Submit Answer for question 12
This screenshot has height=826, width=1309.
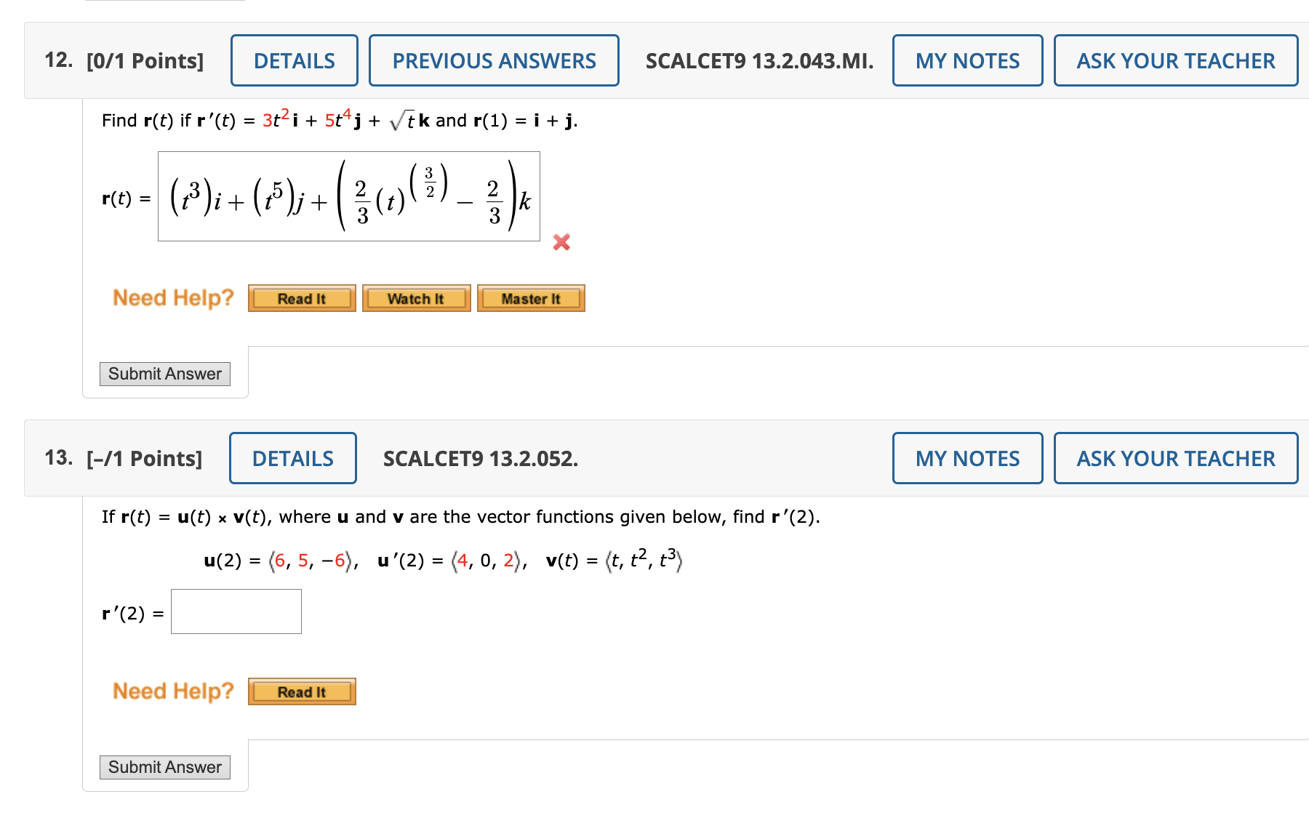(x=164, y=374)
